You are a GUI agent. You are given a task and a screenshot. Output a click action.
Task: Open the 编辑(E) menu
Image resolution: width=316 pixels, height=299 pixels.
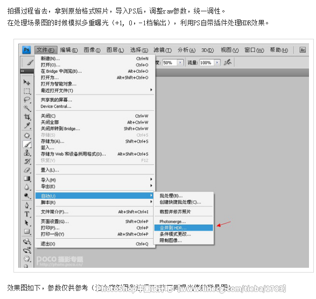tap(69, 50)
